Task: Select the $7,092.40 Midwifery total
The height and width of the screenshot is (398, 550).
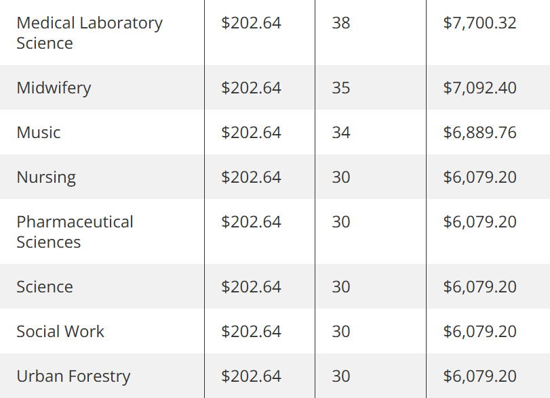Action: click(479, 87)
